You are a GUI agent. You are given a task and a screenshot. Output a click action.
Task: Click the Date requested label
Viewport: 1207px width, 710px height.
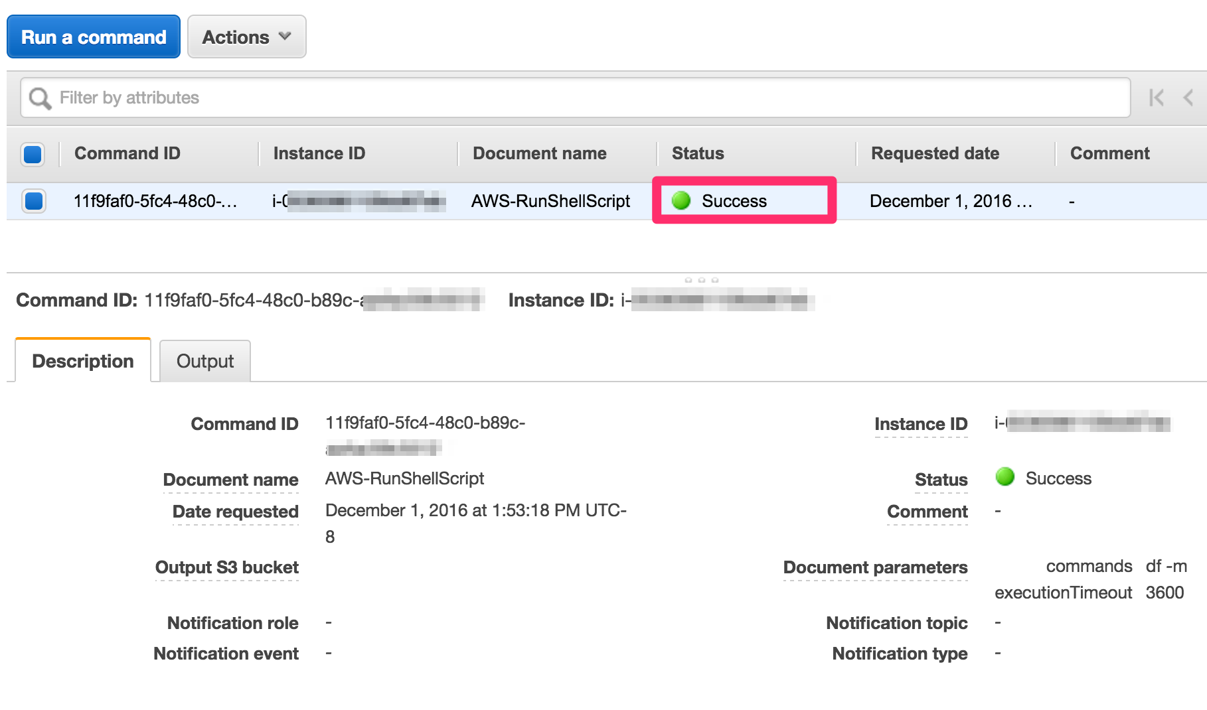click(x=236, y=511)
